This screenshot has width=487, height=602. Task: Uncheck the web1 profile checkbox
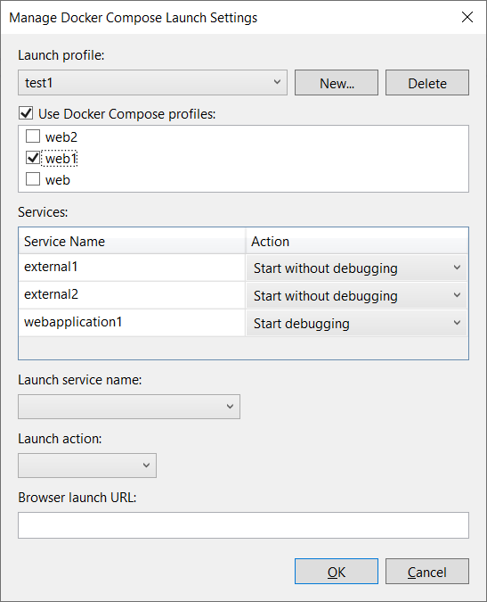(x=33, y=157)
